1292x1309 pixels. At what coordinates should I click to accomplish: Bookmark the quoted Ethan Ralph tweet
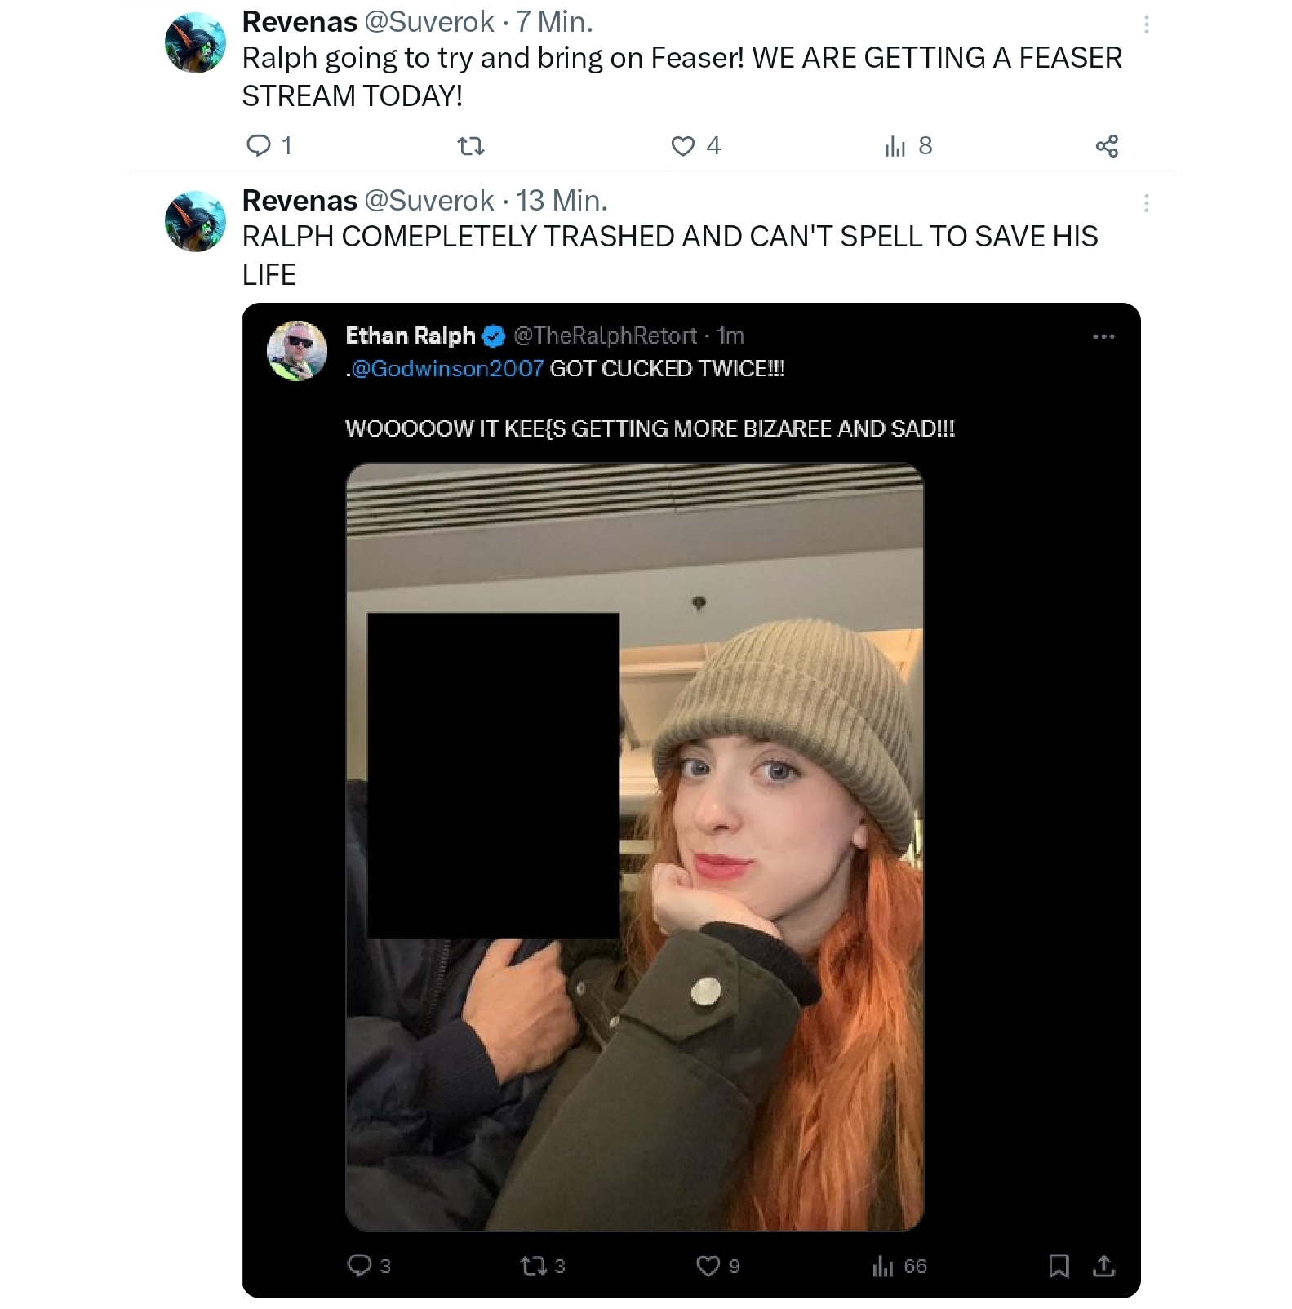1059,1265
